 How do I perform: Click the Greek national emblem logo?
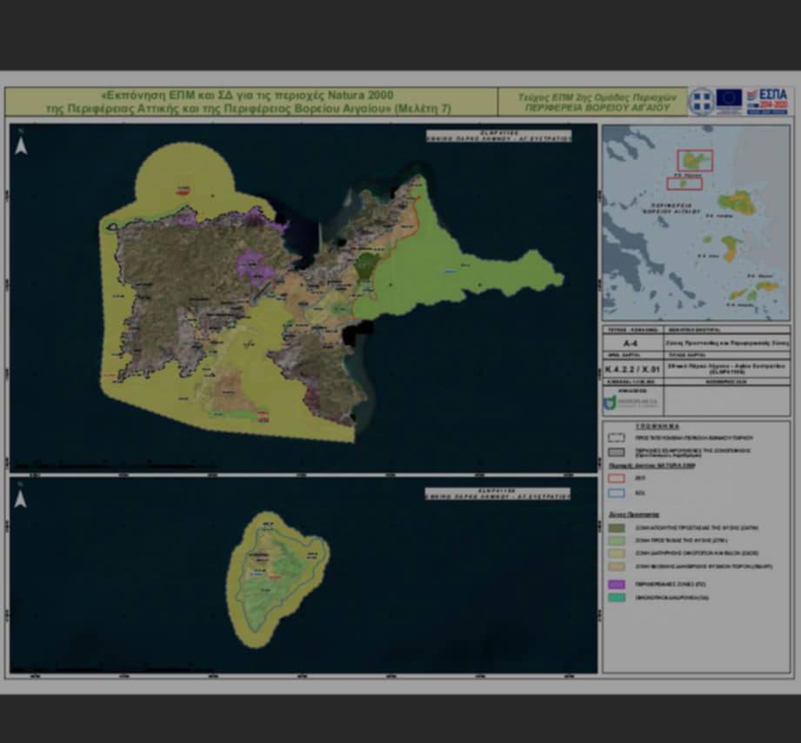click(701, 101)
